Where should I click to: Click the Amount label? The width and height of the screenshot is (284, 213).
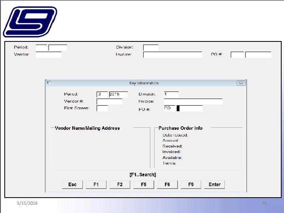[170, 140]
